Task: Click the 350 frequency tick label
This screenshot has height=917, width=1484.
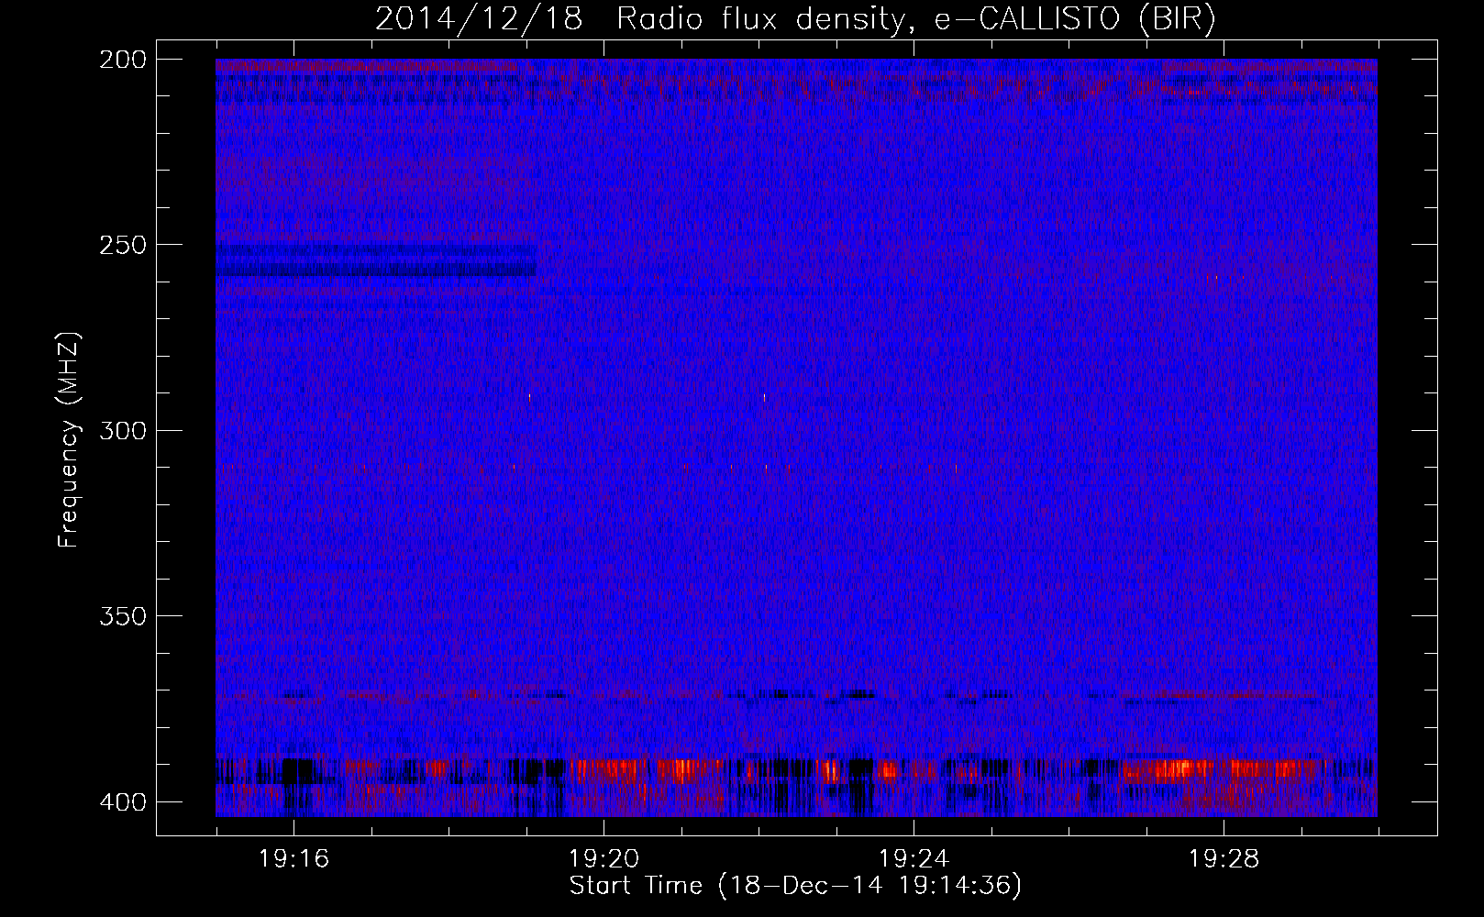Action: [x=122, y=615]
